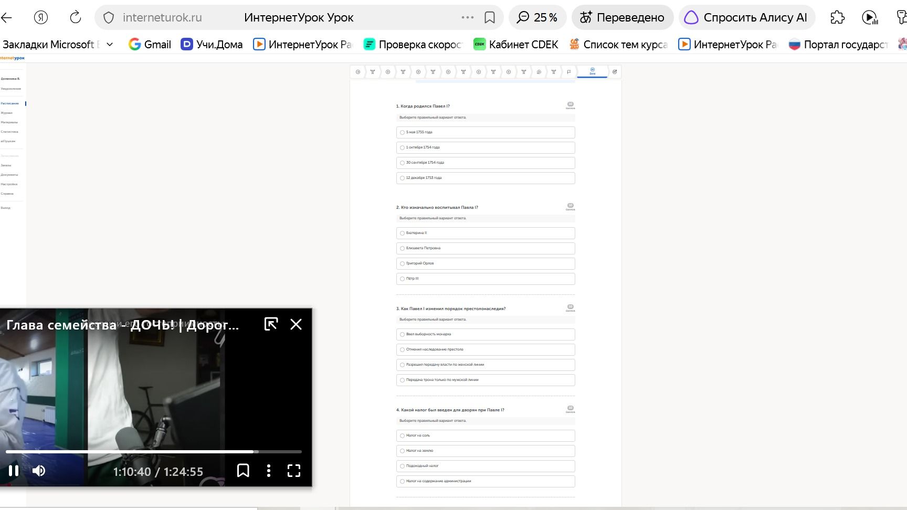Open the address bar three-dot options
The width and height of the screenshot is (907, 510).
[467, 17]
